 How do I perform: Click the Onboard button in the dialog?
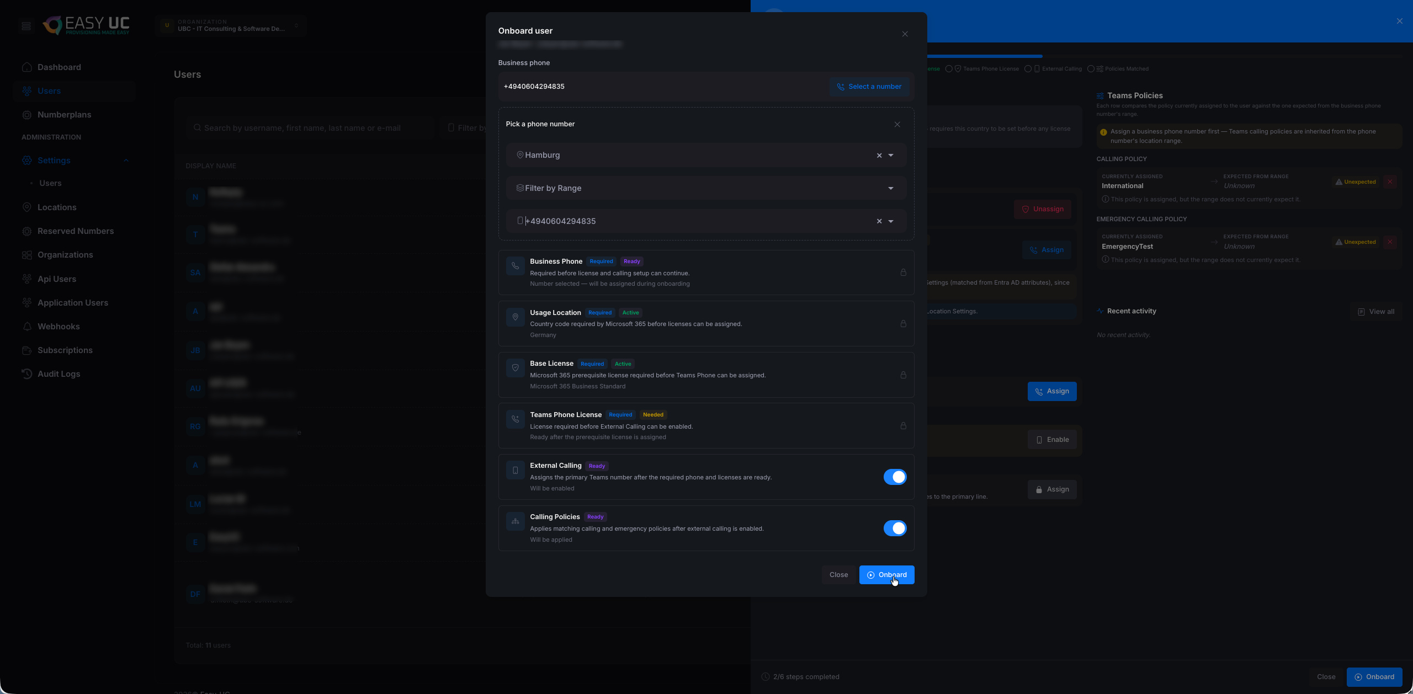886,575
